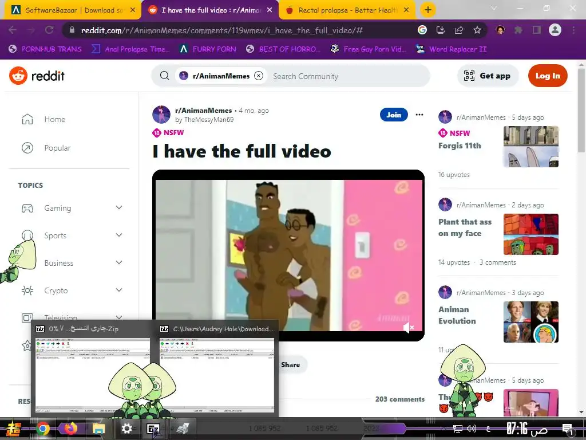The width and height of the screenshot is (586, 440).
Task: Open the BEST OF HORRO... bookmark
Action: coord(283,49)
